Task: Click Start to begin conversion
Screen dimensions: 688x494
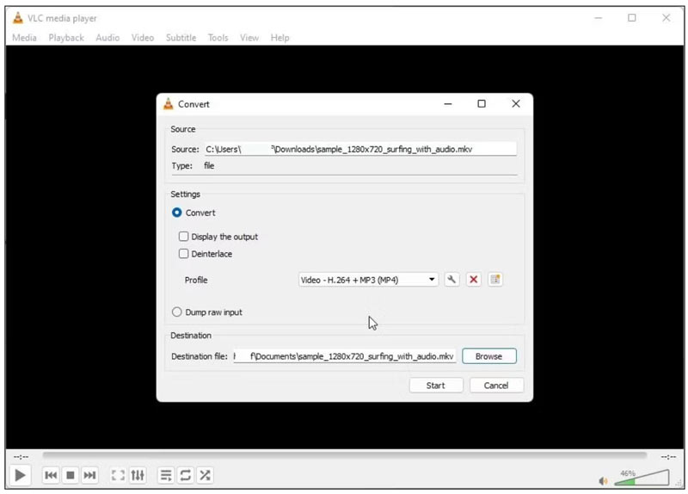Action: pos(436,386)
